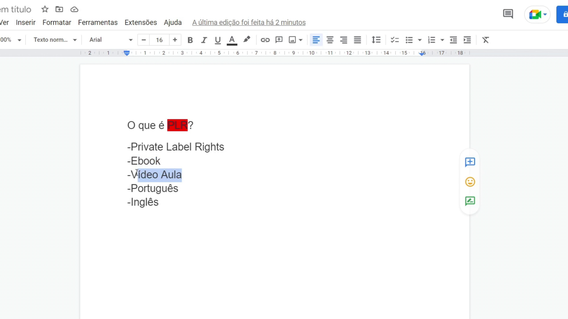Image resolution: width=568 pixels, height=319 pixels.
Task: Open highlight color picker
Action: tap(247, 40)
